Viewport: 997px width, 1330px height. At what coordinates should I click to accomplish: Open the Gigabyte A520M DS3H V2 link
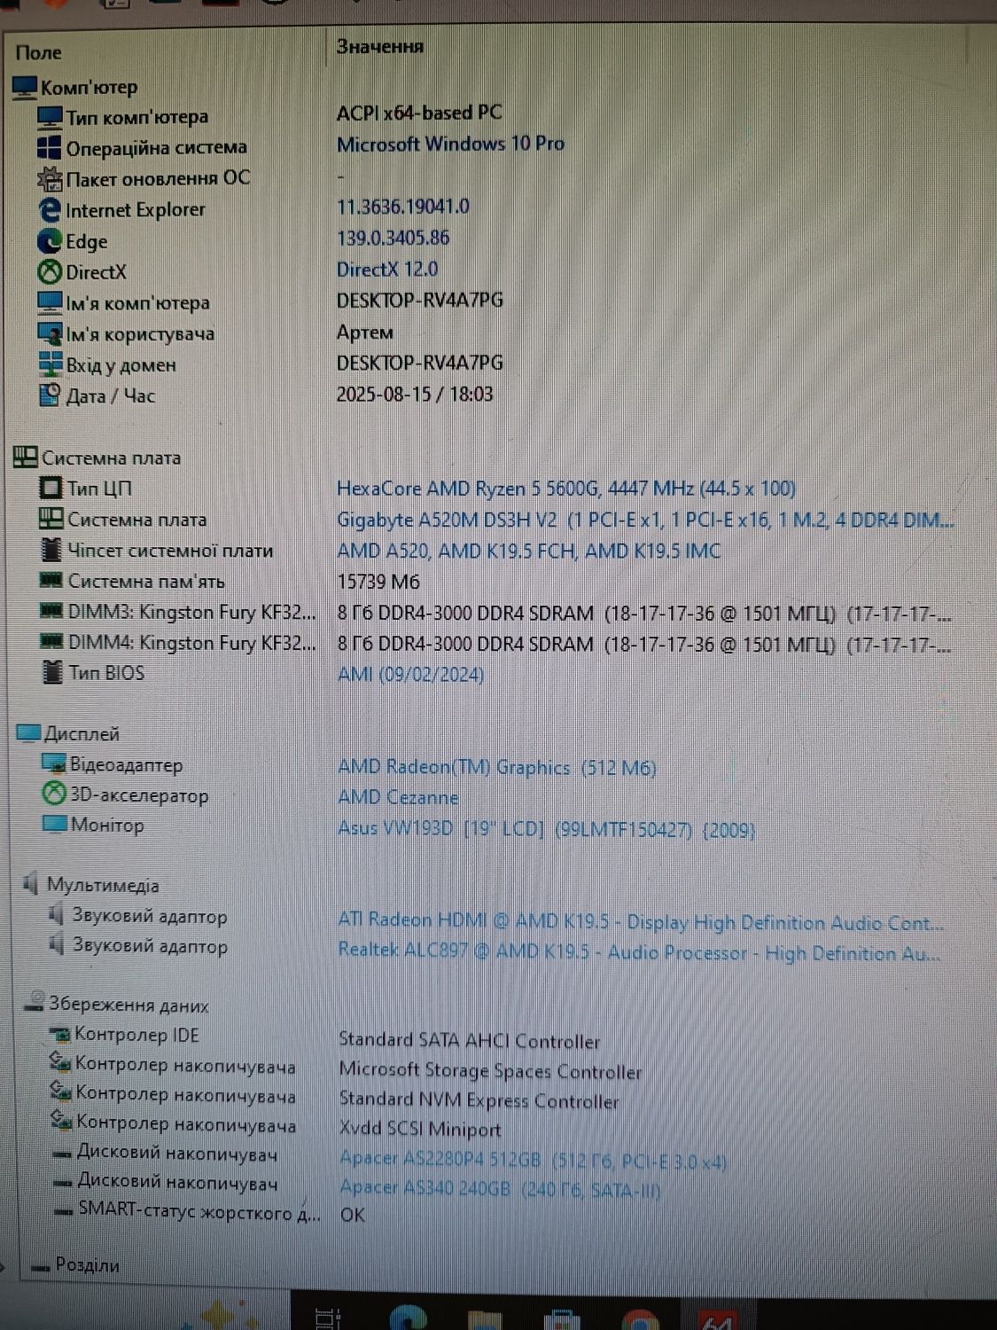[645, 520]
